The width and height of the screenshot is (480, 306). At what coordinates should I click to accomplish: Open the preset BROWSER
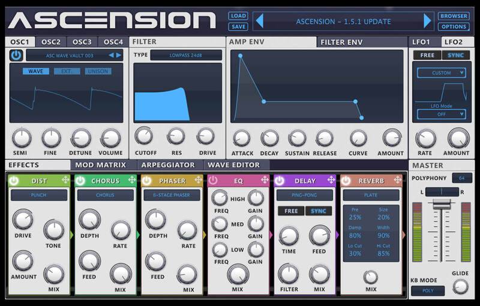click(x=454, y=16)
